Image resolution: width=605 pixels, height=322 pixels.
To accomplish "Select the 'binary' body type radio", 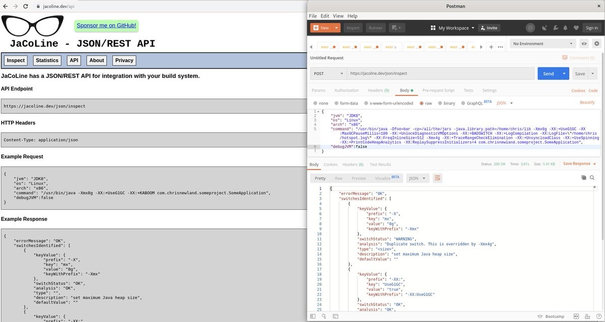I will (439, 103).
